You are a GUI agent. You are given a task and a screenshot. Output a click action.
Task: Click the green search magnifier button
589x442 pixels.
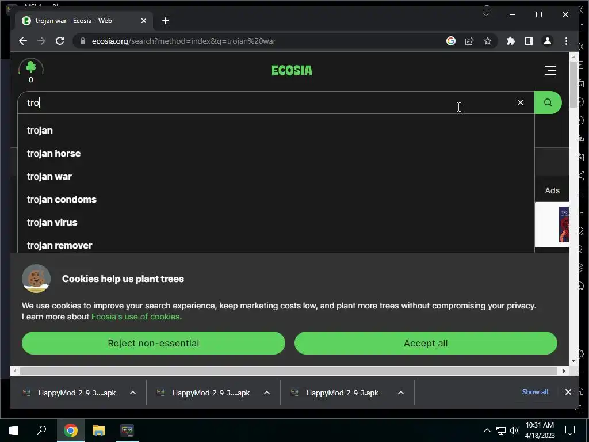548,102
